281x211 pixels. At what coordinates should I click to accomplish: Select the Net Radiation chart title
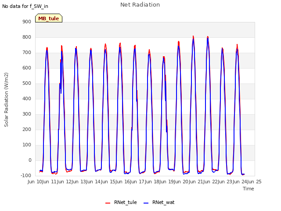[x=140, y=5]
